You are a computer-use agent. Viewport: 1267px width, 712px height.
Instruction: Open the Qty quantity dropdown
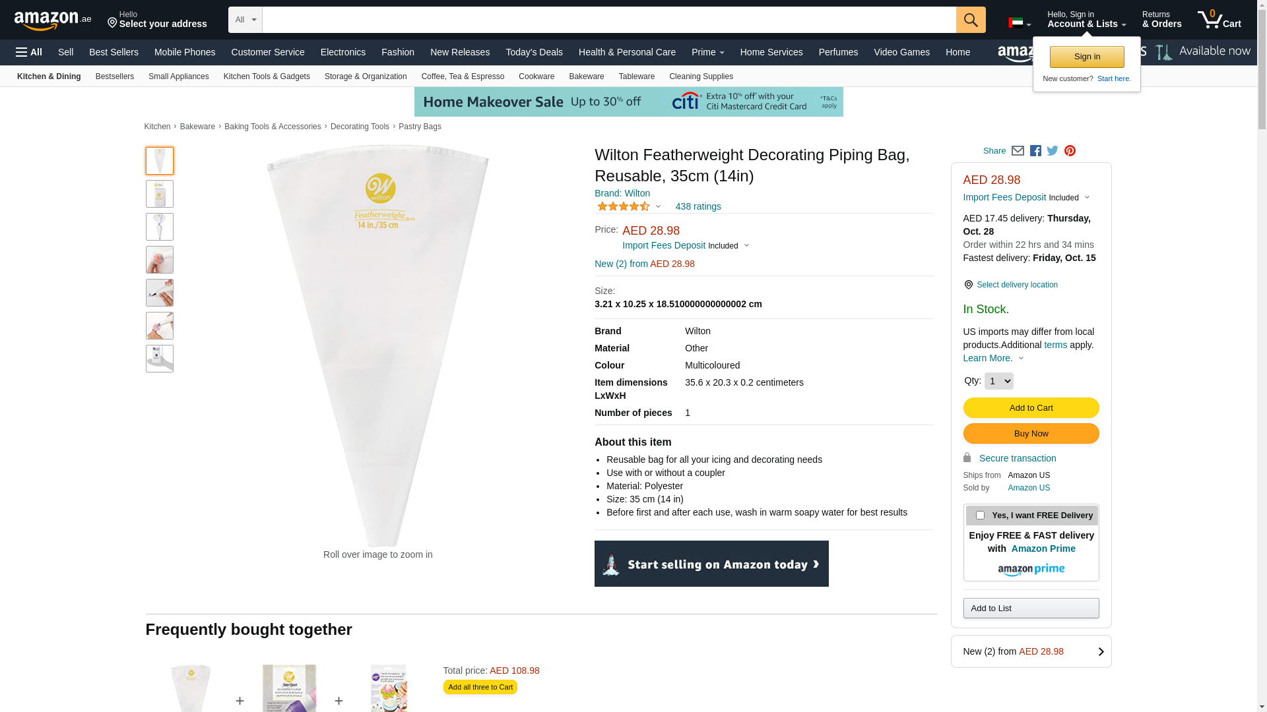point(998,381)
